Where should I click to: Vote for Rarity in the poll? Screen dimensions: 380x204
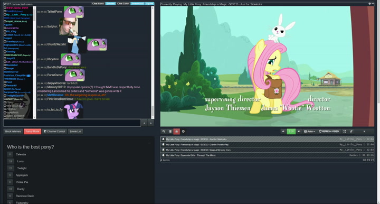(x=11, y=189)
